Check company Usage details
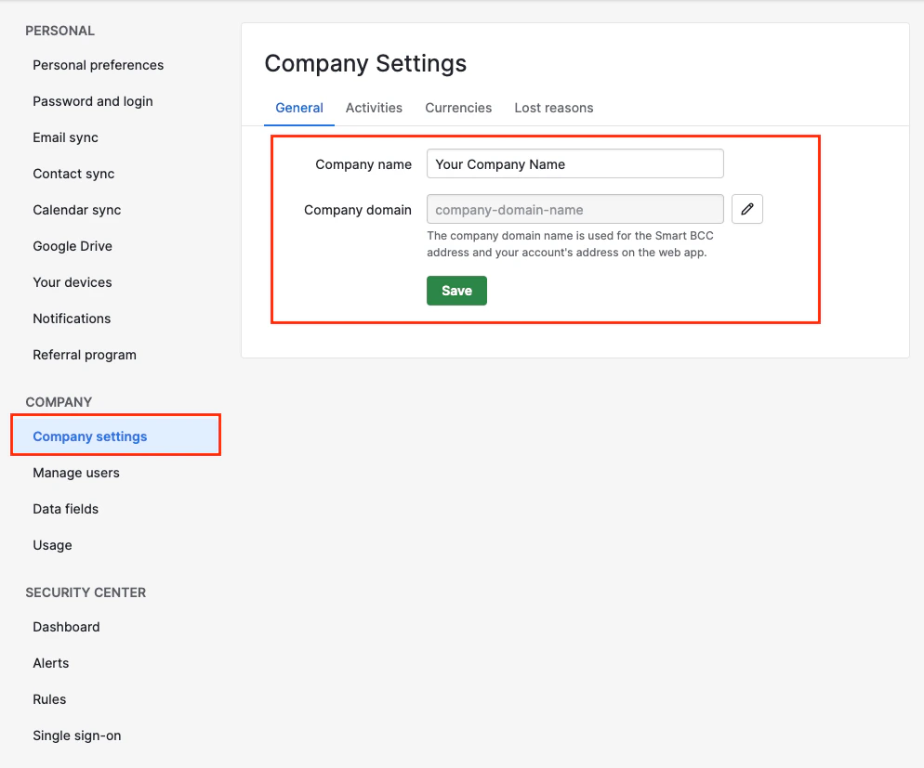Screen dimensions: 924x768 pos(51,545)
